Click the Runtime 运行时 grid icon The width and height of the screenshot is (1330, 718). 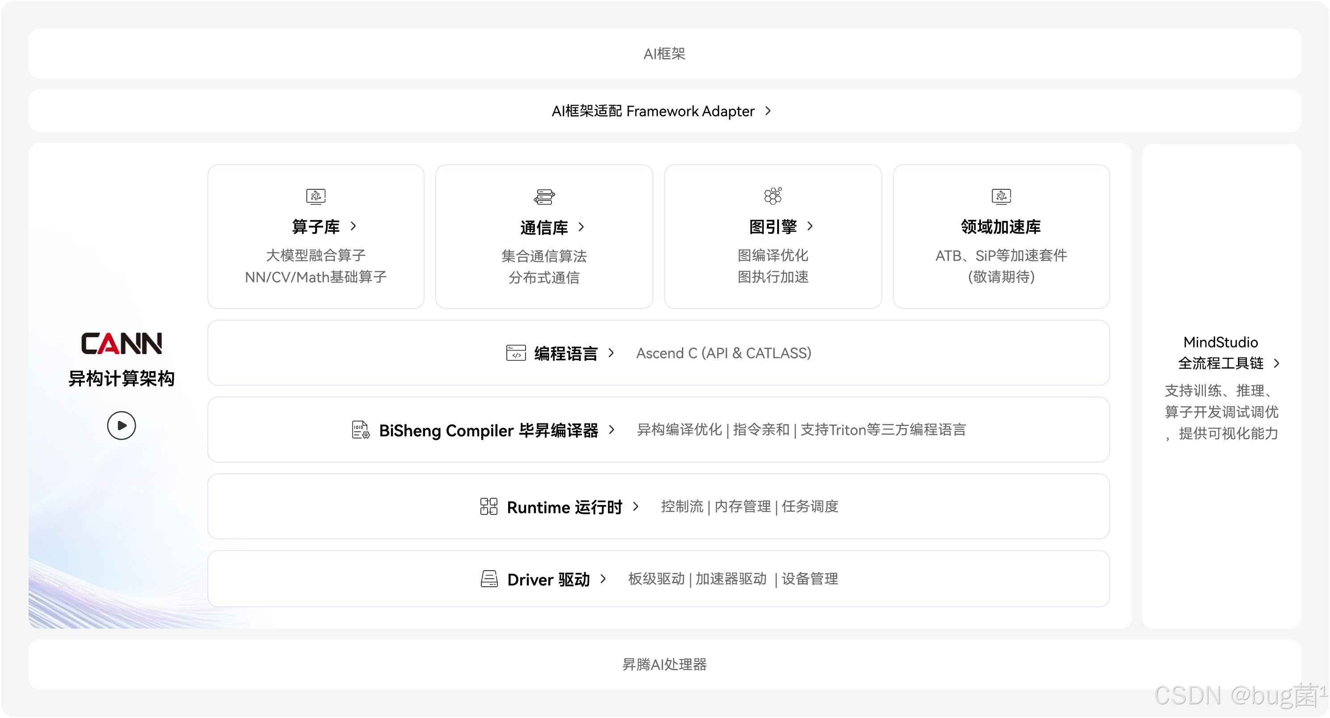(x=488, y=506)
